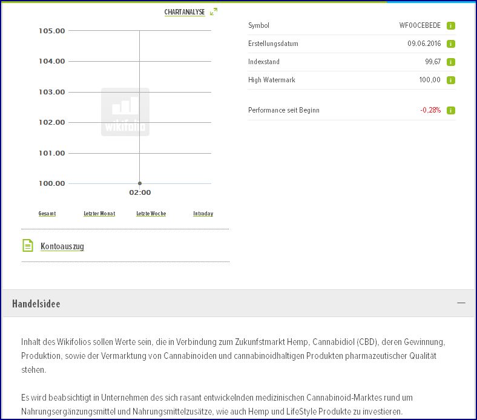This screenshot has height=420, width=477.
Task: Click info icon for Performance seit Beginn
Action: [x=451, y=110]
